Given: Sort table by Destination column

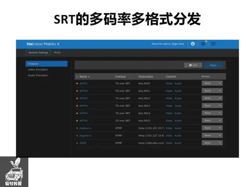Looking at the screenshot, I should (146, 76).
